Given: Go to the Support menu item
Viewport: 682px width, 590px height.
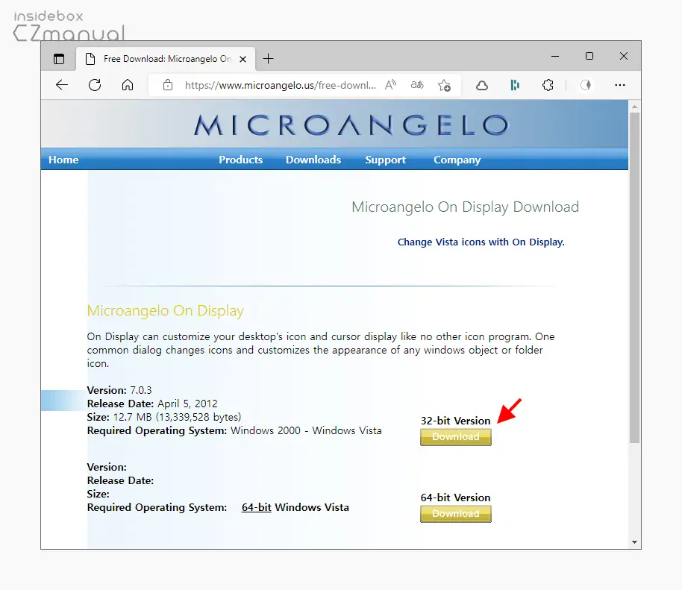Looking at the screenshot, I should point(385,160).
